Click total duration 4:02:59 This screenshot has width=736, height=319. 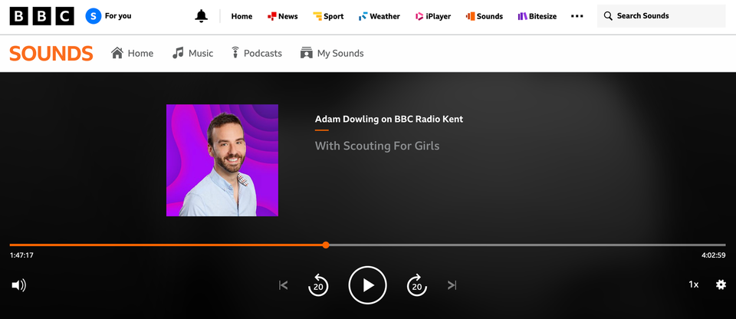click(714, 255)
